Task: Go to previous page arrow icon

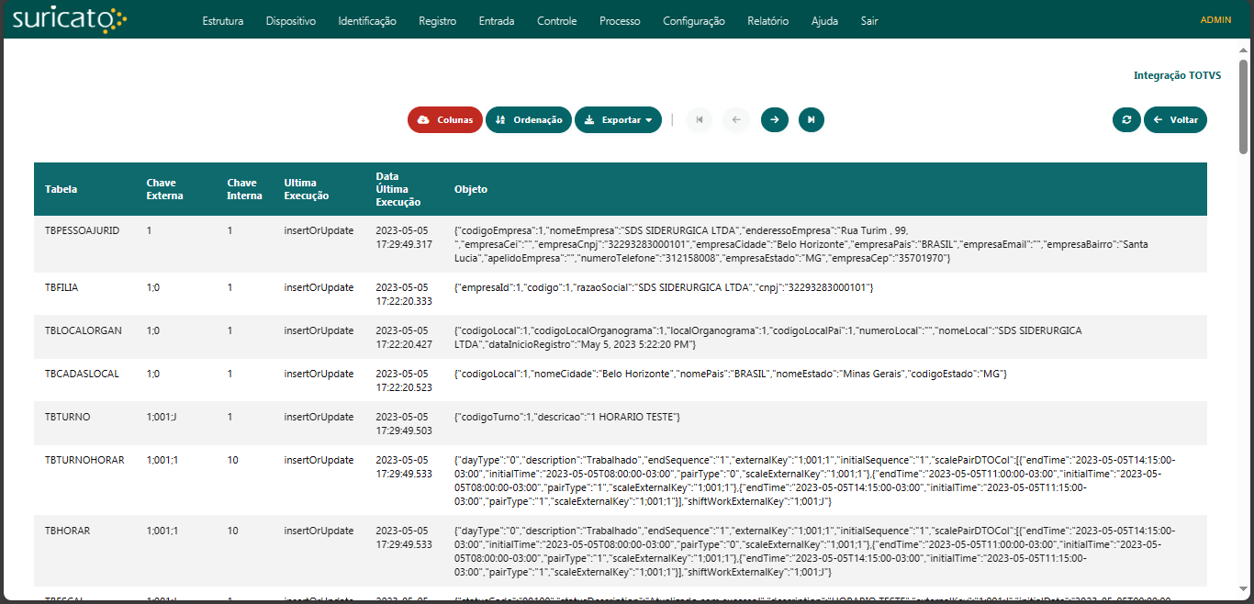Action: [736, 119]
